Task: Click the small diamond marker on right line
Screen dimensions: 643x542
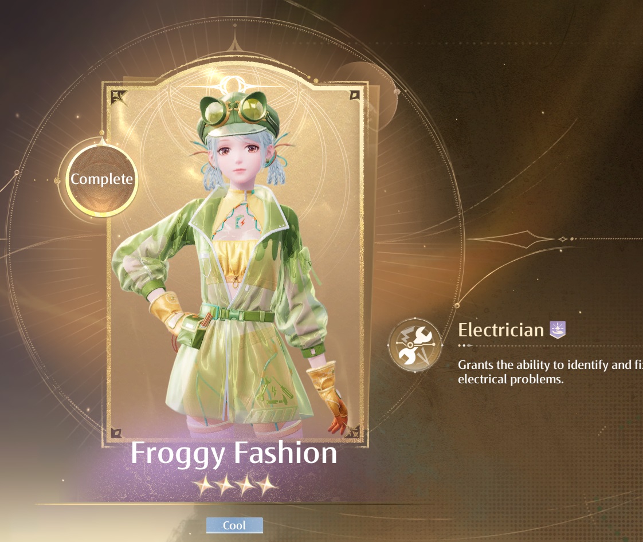Action: [563, 239]
